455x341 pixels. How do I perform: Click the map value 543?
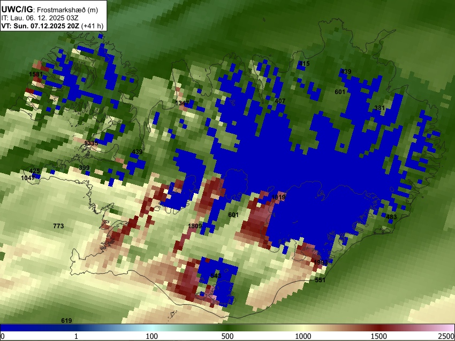216,275
